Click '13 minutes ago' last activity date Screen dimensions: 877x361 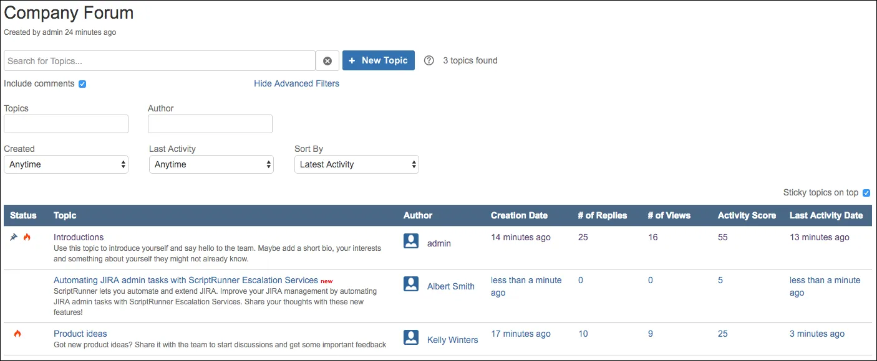(820, 237)
